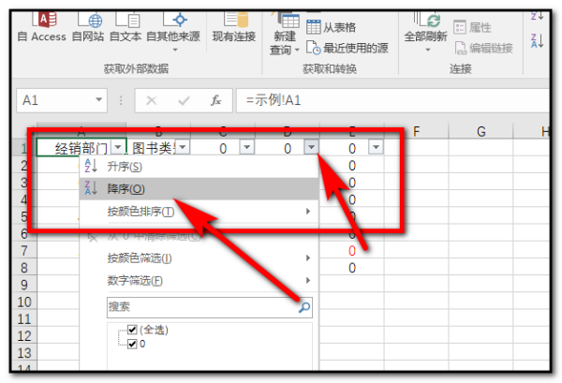
Task: Open Filter by Color (按颜色筛选) submenu
Action: pos(199,258)
